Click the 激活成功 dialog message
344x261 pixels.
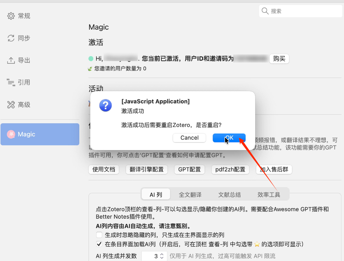click(x=133, y=111)
